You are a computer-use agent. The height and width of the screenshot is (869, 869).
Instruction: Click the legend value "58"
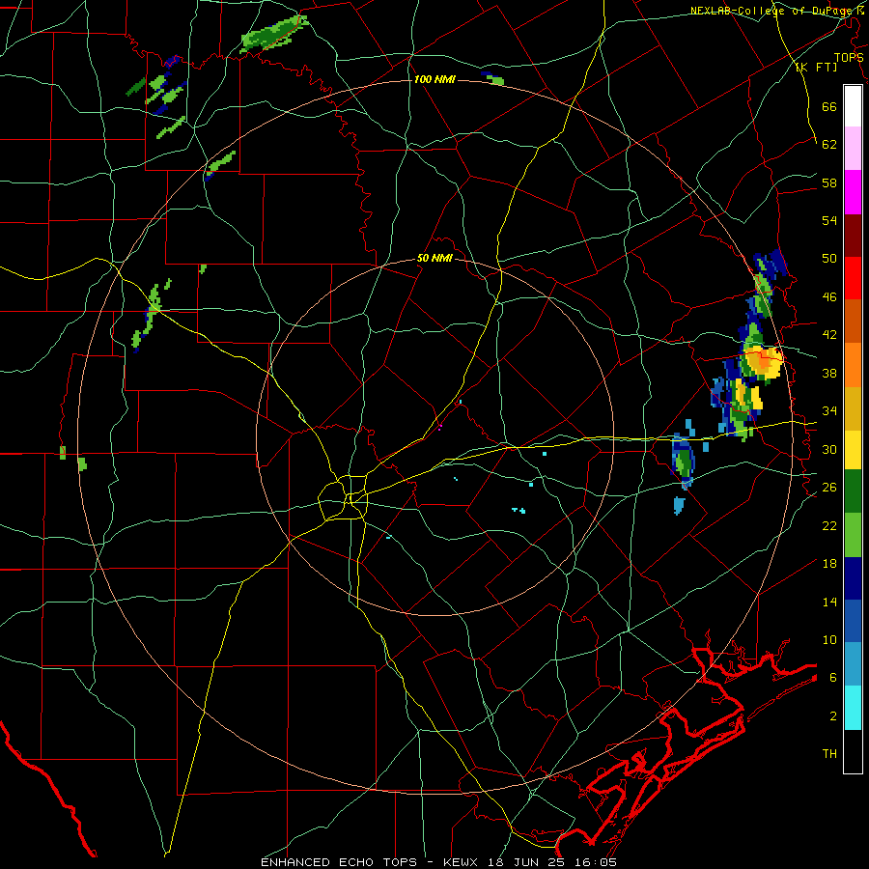pyautogui.click(x=829, y=182)
